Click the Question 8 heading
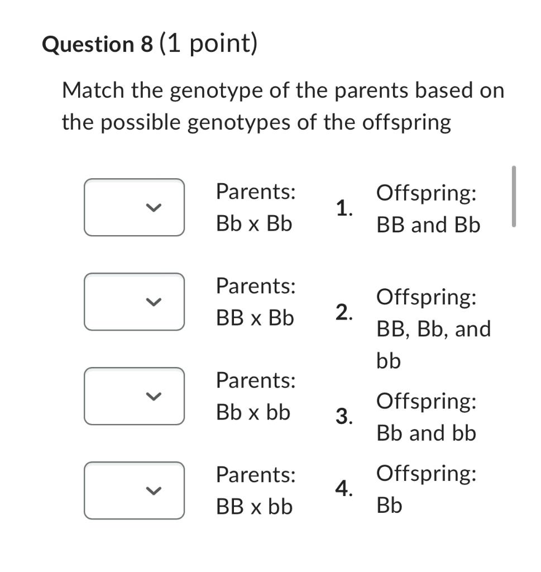Screen dimensions: 541x572 click(148, 44)
